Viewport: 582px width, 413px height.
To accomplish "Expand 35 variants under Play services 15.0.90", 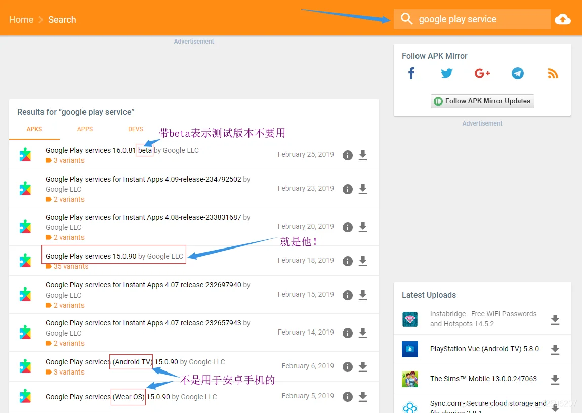I will coord(67,266).
